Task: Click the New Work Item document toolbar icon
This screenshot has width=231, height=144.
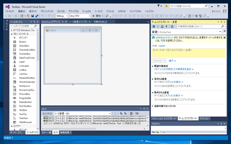Action: (190, 16)
